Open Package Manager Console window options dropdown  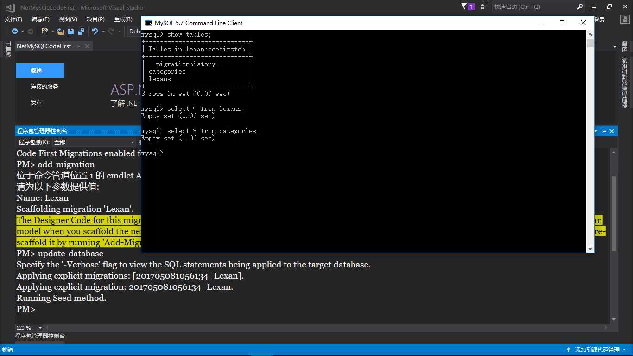coord(596,131)
